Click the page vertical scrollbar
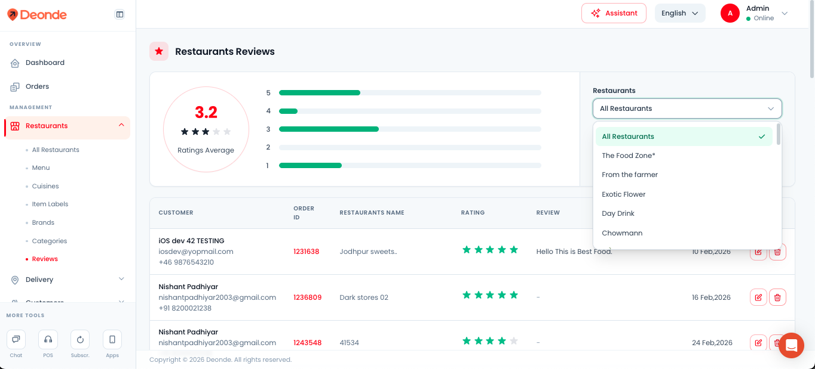815x369 pixels. coord(811,39)
